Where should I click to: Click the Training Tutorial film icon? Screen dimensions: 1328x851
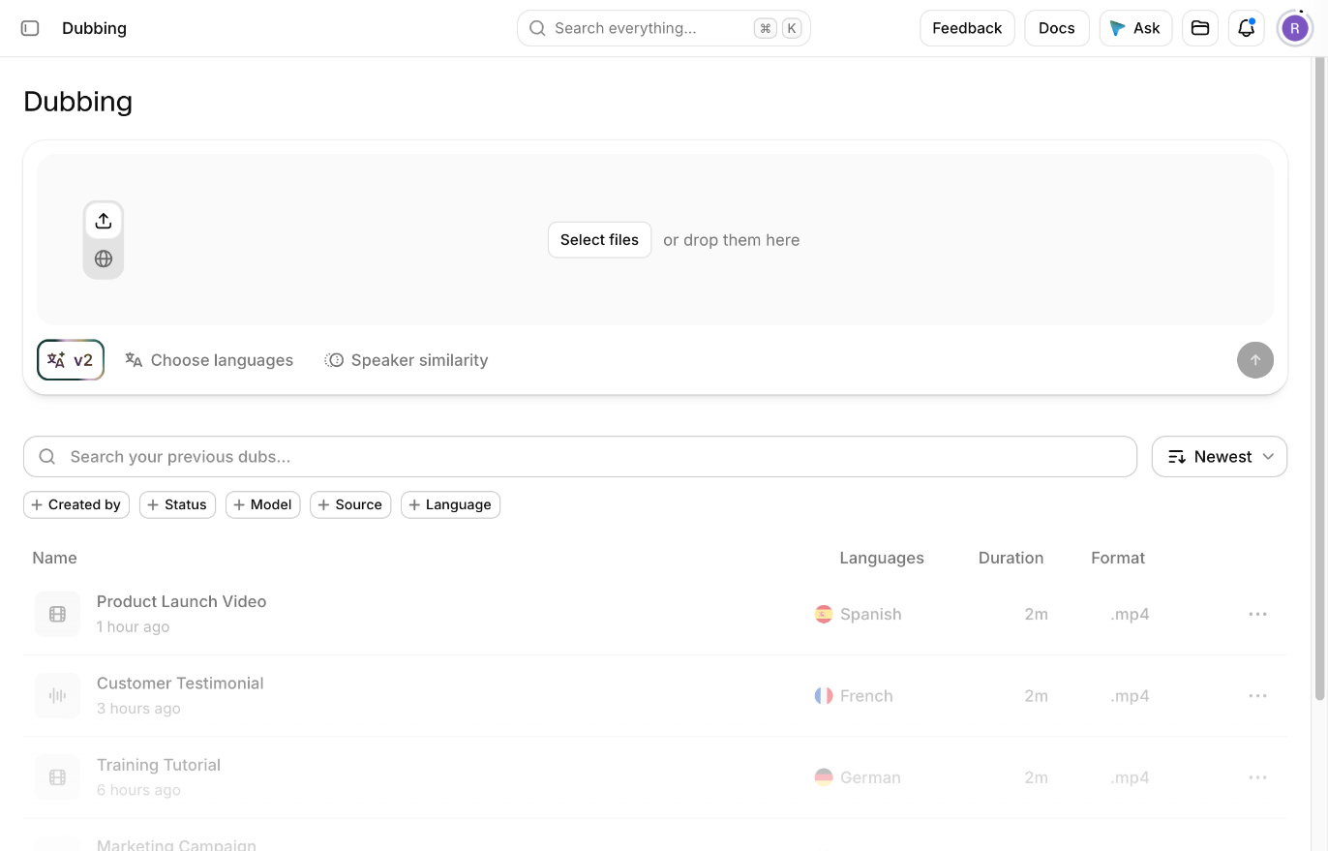[57, 777]
